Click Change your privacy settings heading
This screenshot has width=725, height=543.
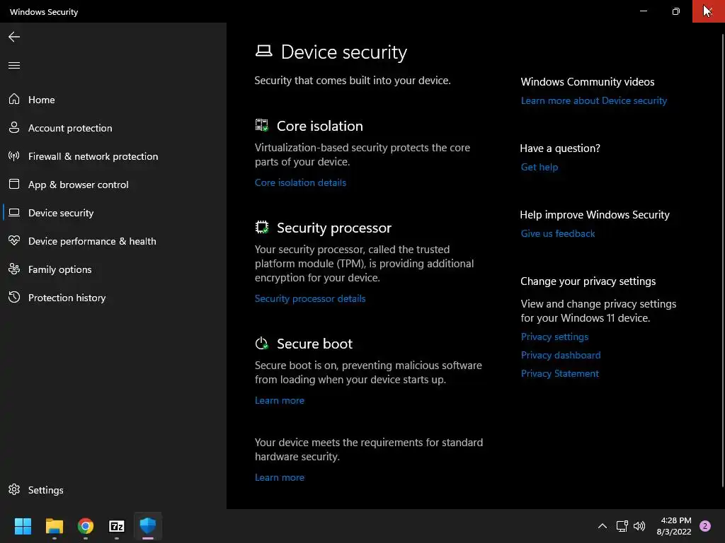[588, 281]
